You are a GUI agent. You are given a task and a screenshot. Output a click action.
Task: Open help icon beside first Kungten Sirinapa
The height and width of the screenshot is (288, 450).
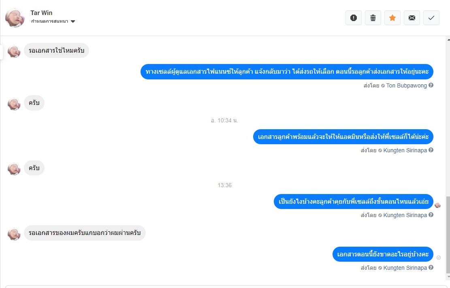pos(431,150)
